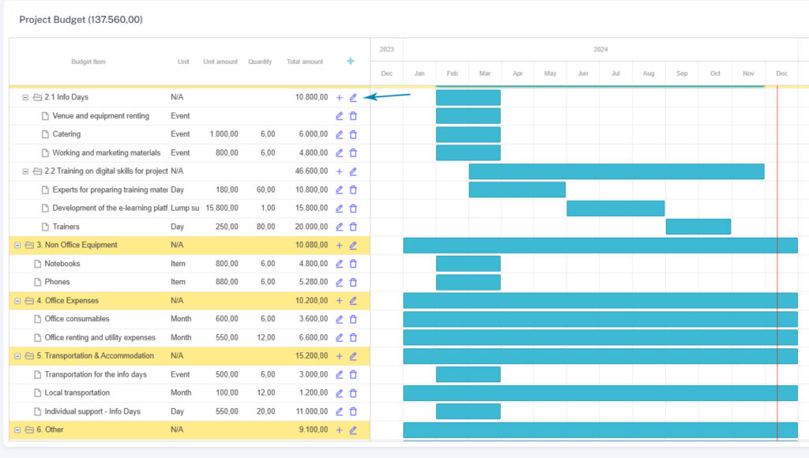
Task: Click the blue plus icon in table header
Action: click(350, 61)
